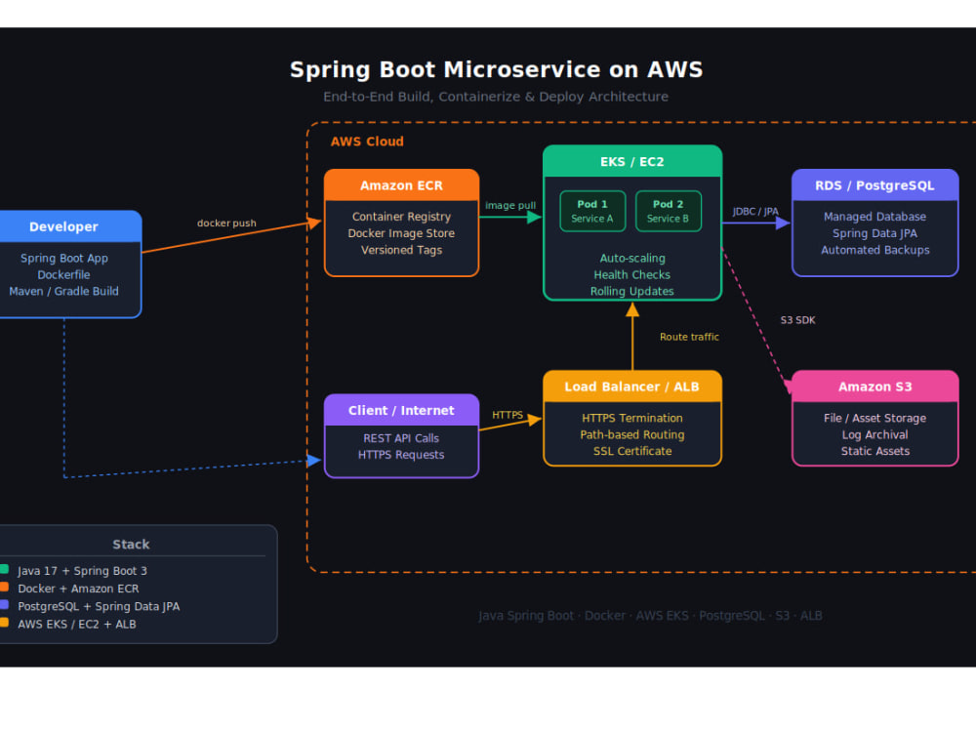Screen dimensions: 976x732
Task: Click 'Maven / Gradle Build' text
Action: tap(63, 291)
